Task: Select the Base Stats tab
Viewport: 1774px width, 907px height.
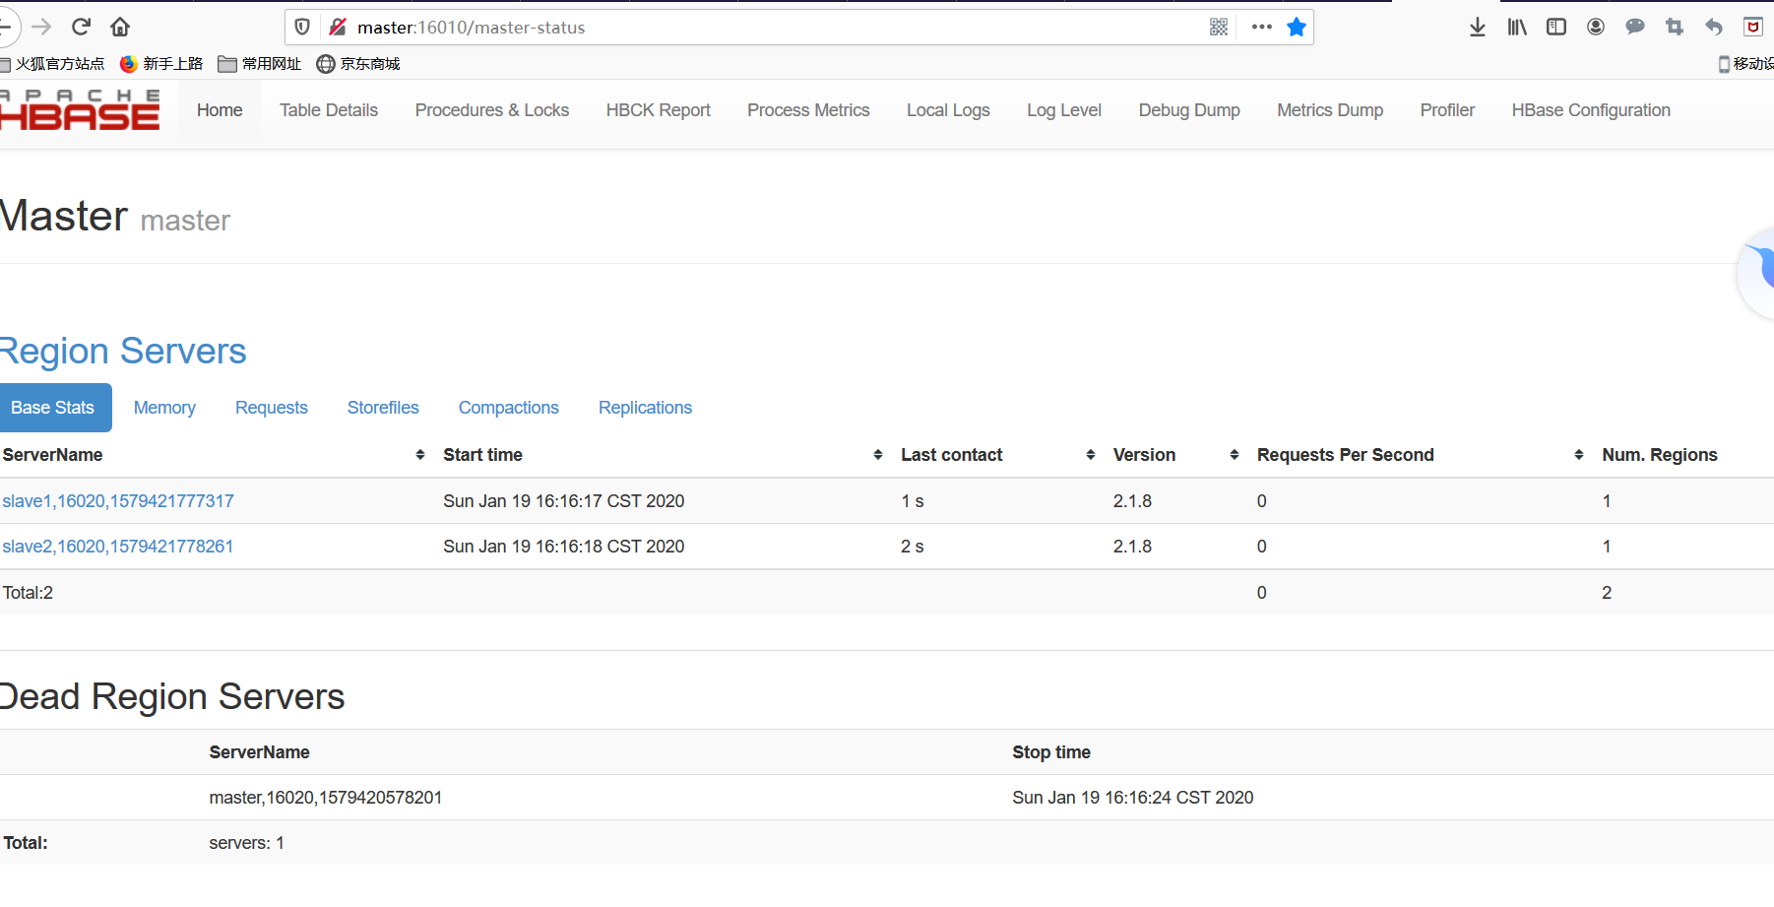Action: coord(53,408)
